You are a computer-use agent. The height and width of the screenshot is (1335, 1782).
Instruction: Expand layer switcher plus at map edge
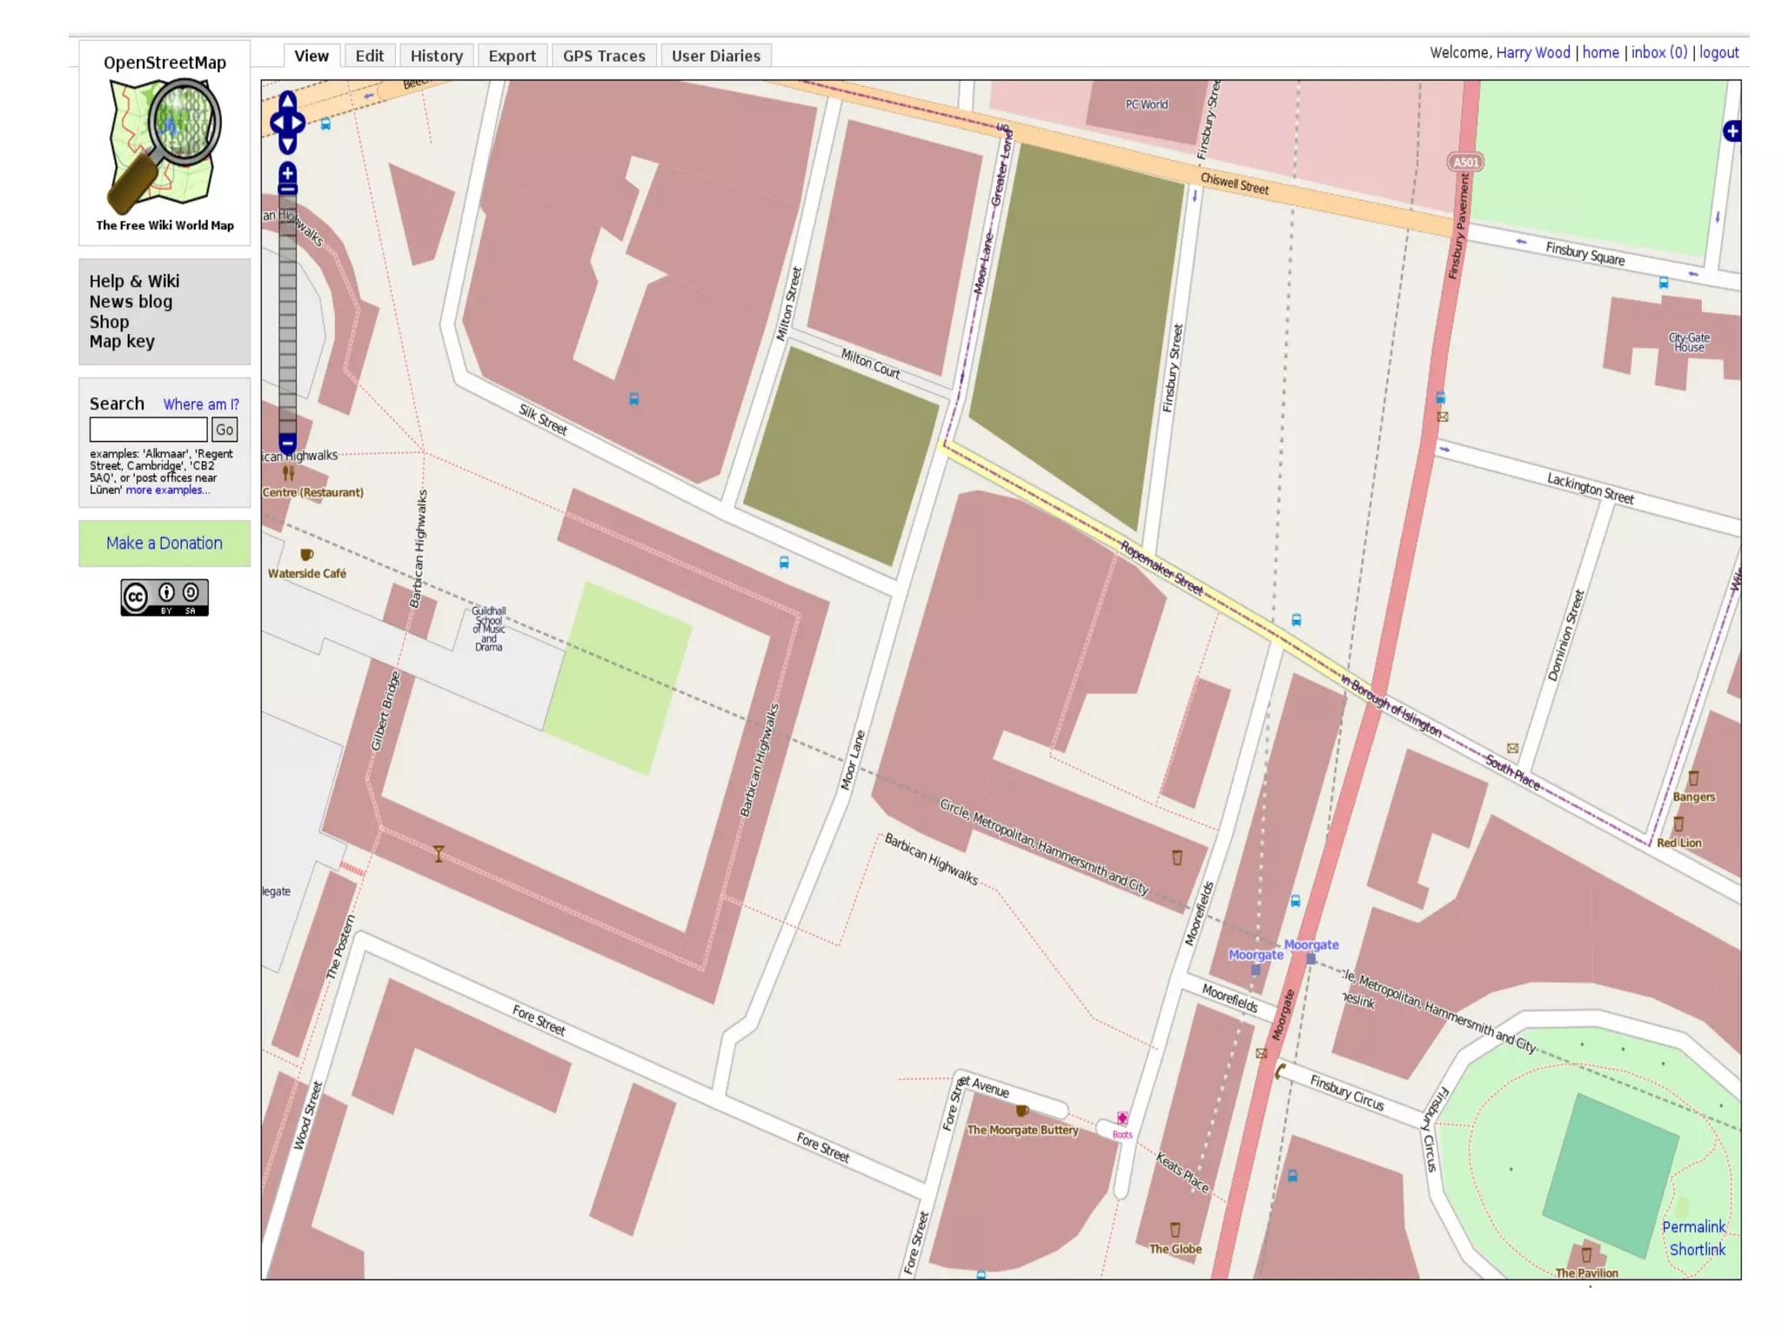click(1732, 131)
